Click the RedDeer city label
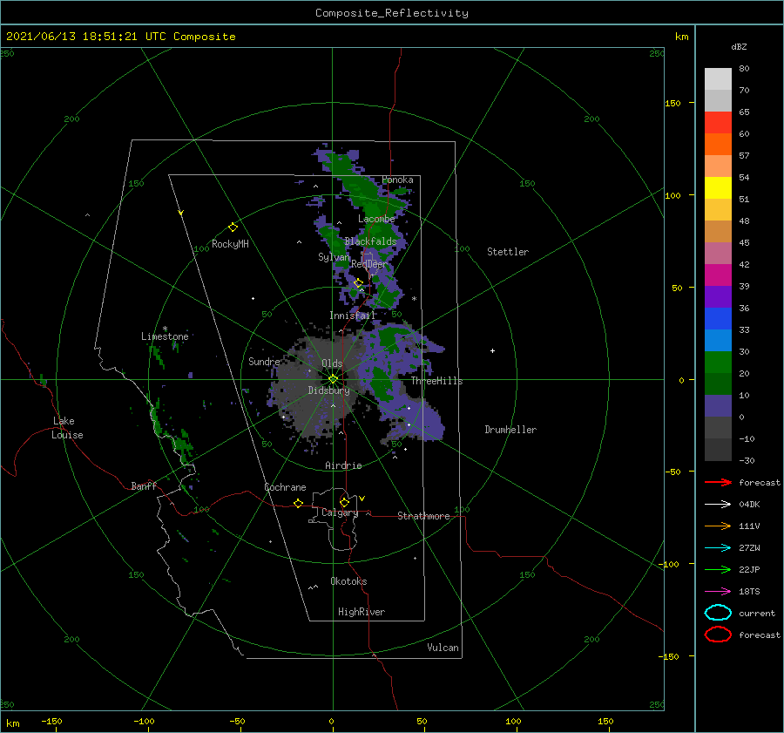Viewport: 784px width, 733px height. click(369, 264)
